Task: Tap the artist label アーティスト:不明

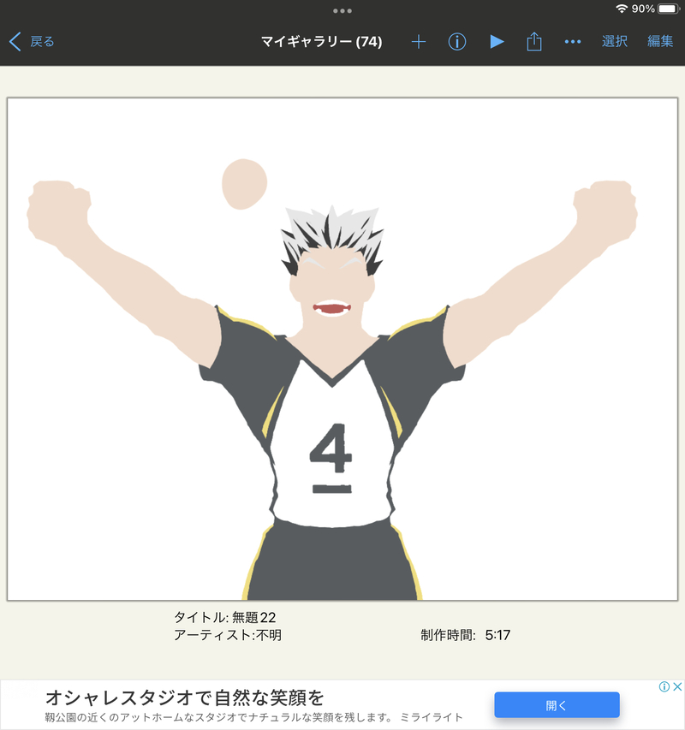Action: [x=227, y=635]
